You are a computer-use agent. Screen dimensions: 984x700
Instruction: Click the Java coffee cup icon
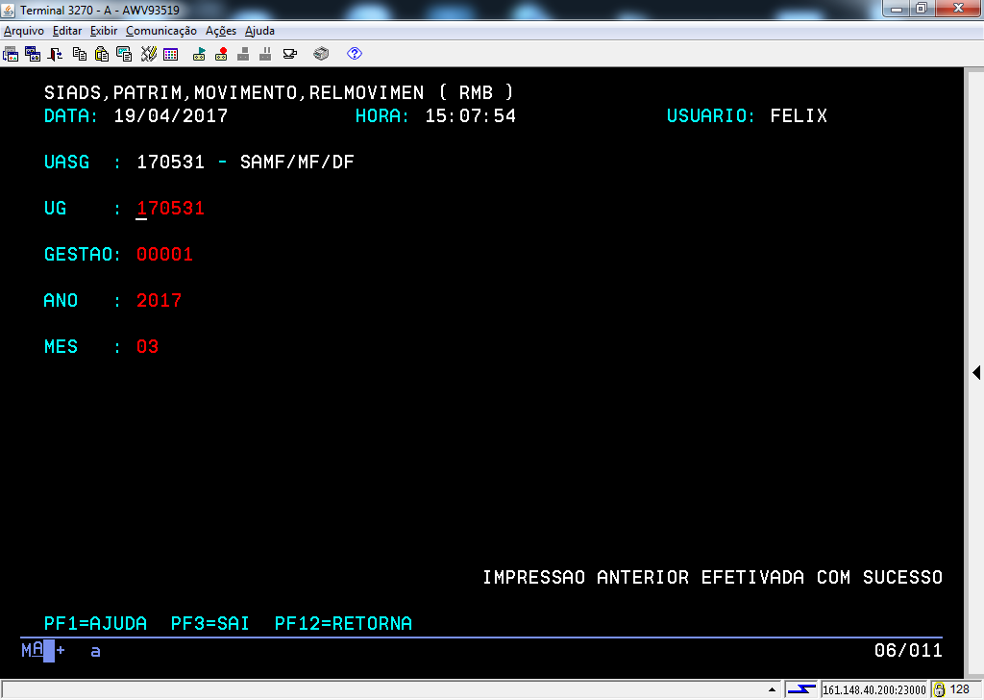pos(290,54)
